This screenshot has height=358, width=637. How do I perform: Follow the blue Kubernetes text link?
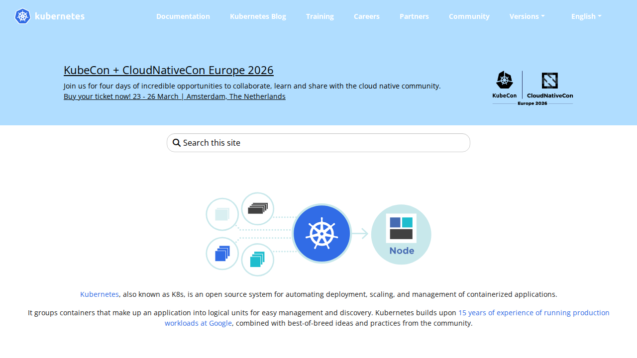[x=100, y=294]
